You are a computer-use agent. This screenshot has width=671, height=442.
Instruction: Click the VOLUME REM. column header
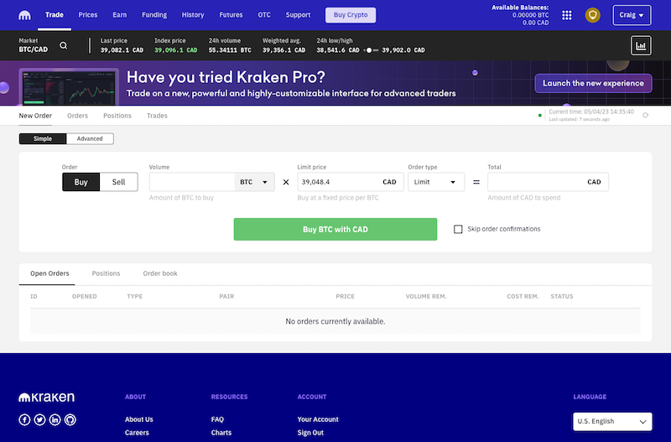(x=426, y=296)
